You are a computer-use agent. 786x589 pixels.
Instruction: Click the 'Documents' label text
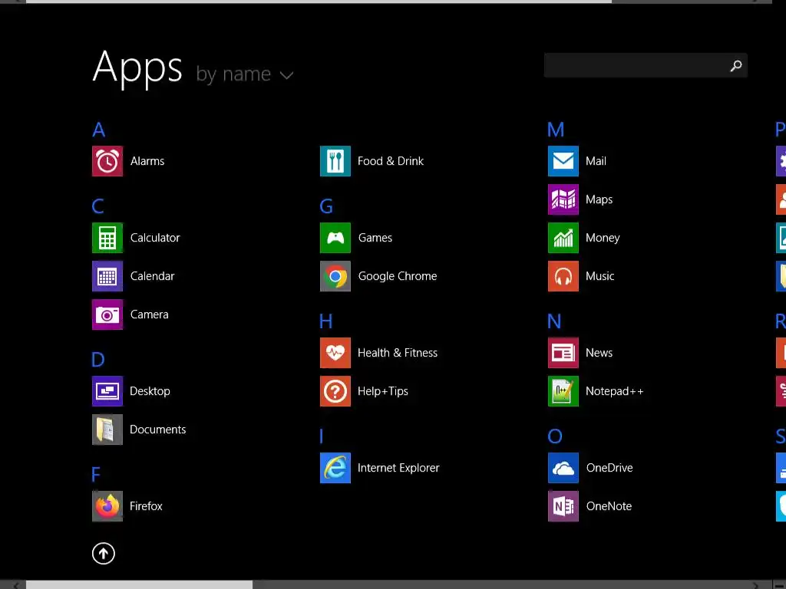(x=158, y=429)
